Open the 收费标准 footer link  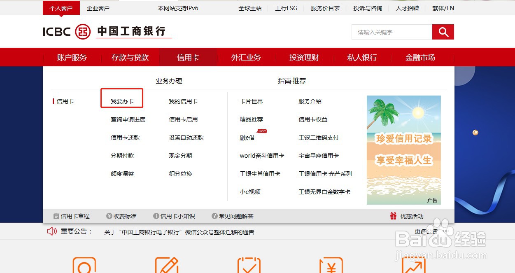pyautogui.click(x=125, y=216)
